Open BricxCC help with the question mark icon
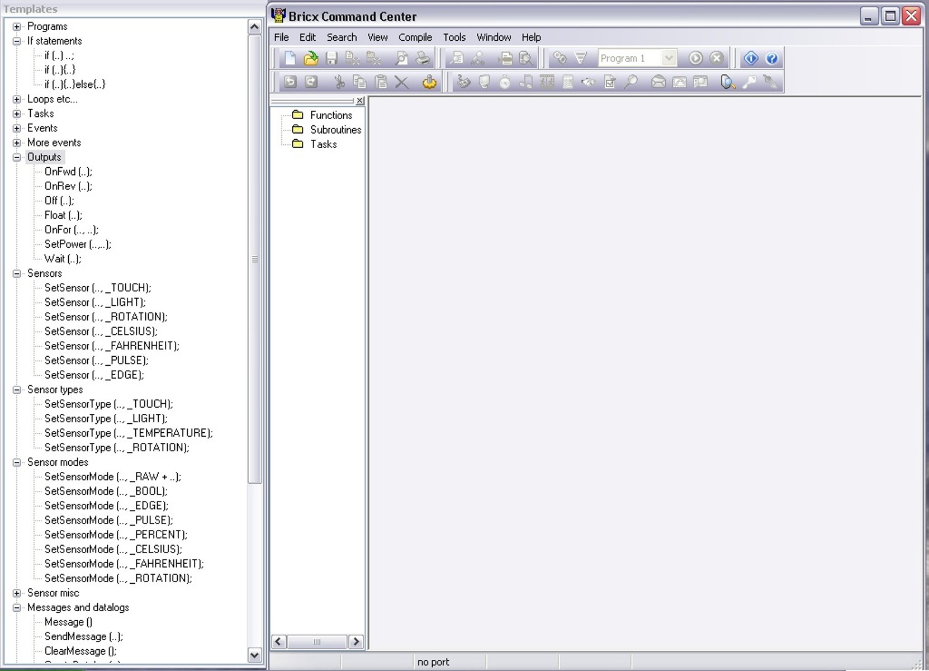Image resolution: width=929 pixels, height=671 pixels. 772,58
